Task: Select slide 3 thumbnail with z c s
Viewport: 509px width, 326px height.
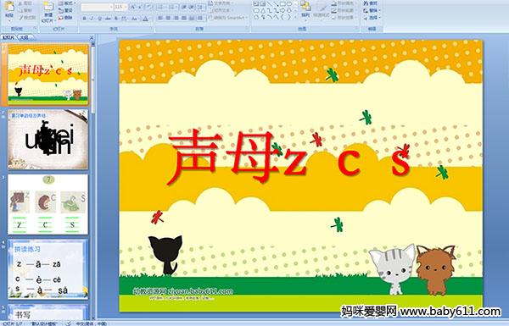Action: click(x=48, y=204)
